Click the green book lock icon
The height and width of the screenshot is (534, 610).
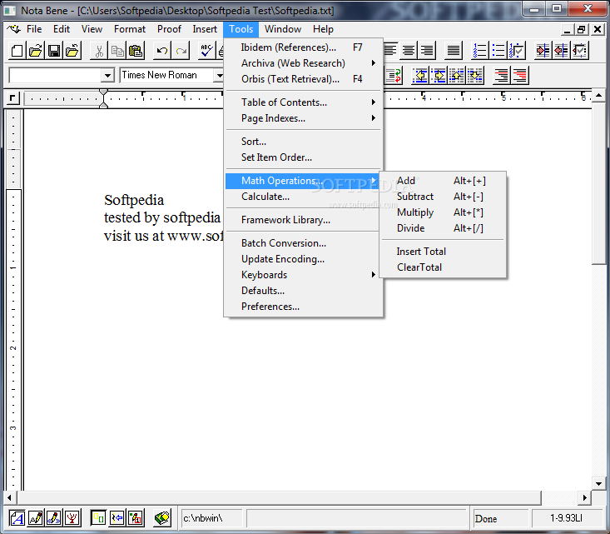coord(162,518)
